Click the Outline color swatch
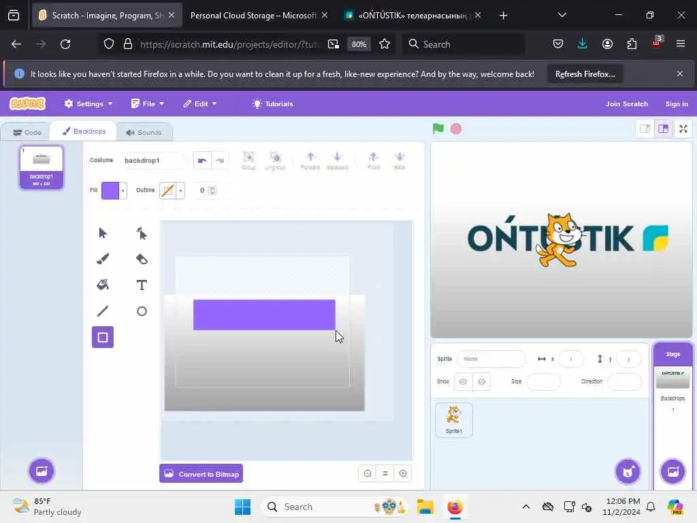697x523 pixels. coord(168,191)
